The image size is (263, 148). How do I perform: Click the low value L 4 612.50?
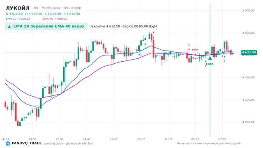[53, 14]
